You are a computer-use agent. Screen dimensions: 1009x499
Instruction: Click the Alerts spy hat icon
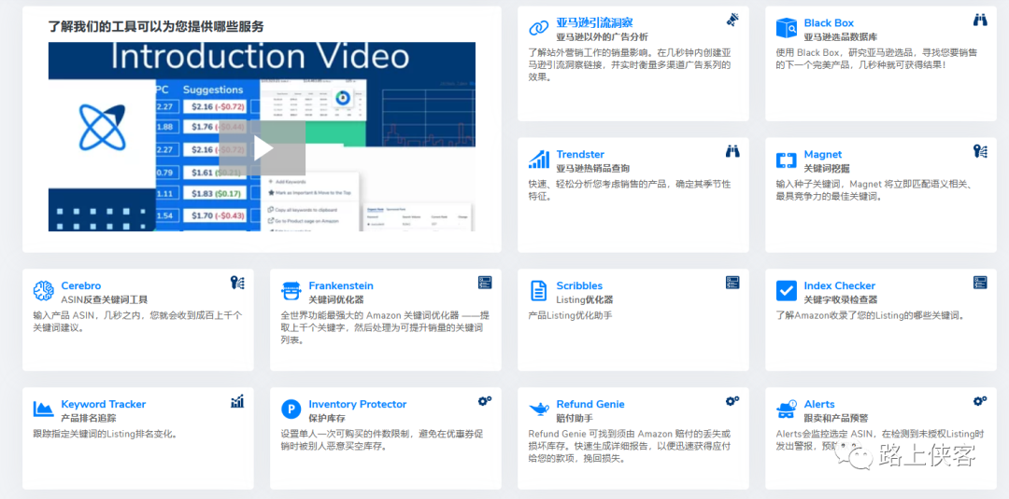786,409
